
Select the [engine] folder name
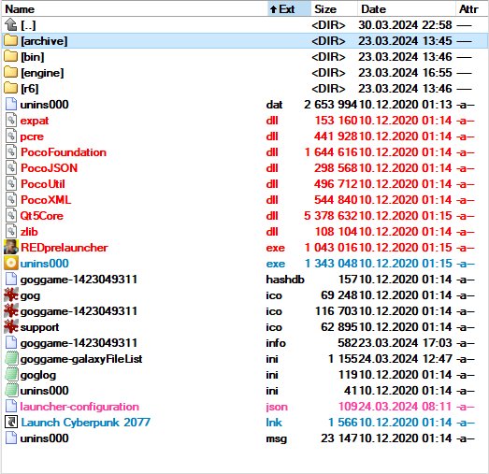pos(42,73)
